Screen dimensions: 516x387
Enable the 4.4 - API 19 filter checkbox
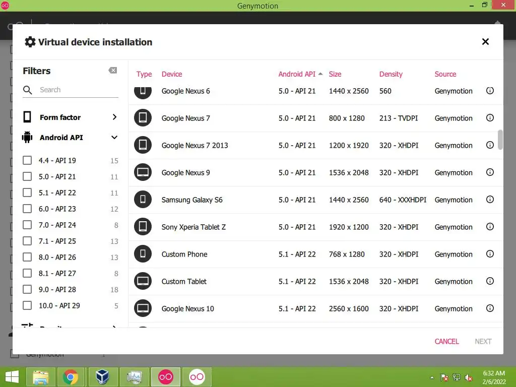(x=27, y=161)
